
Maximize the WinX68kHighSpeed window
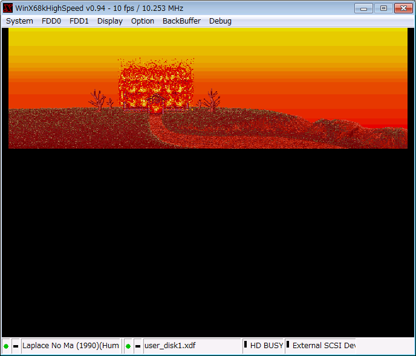pyautogui.click(x=383, y=8)
